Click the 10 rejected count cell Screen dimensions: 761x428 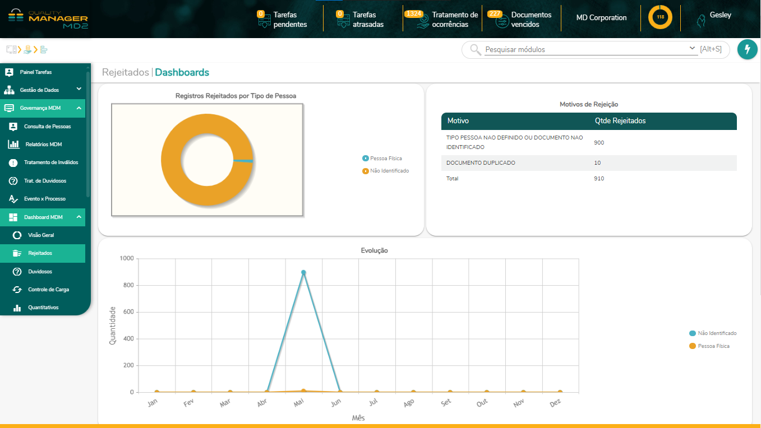point(597,163)
